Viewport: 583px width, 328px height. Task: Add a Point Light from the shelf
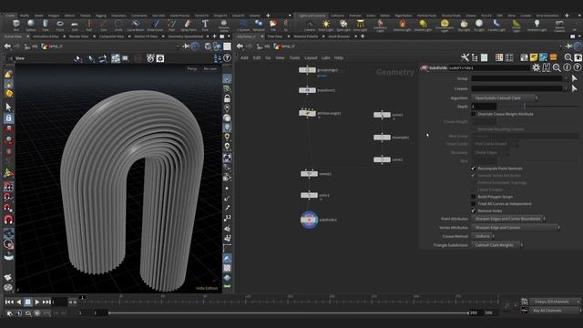[x=326, y=26]
